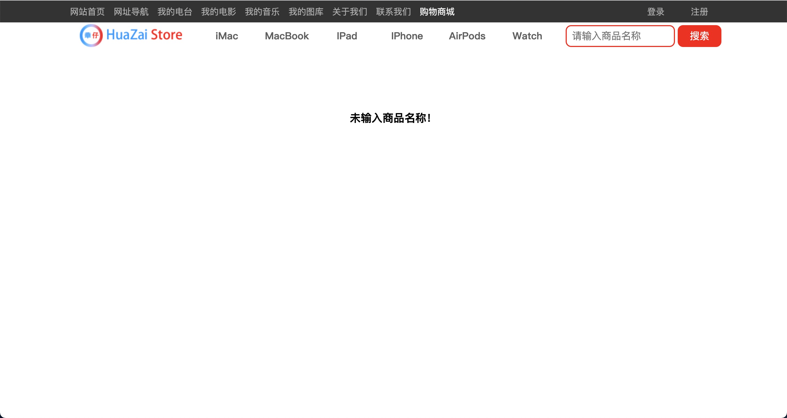Open the IPhone product category
The width and height of the screenshot is (787, 418).
[407, 36]
